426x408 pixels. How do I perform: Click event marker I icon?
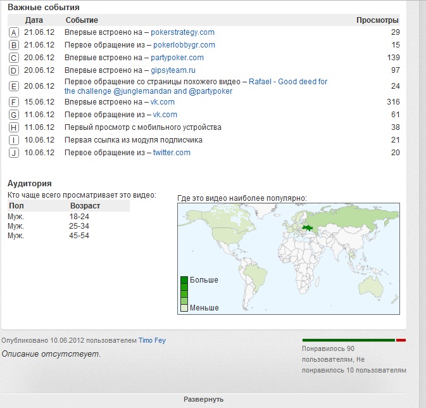[13, 140]
